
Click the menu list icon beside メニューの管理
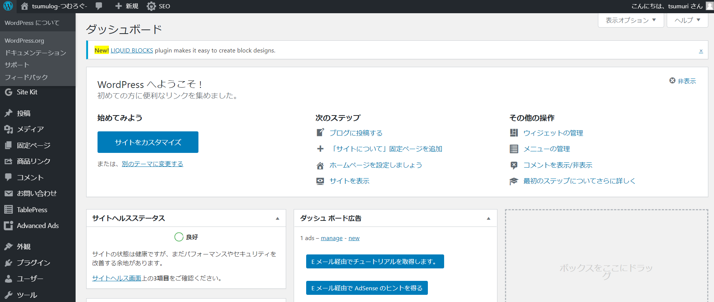514,149
